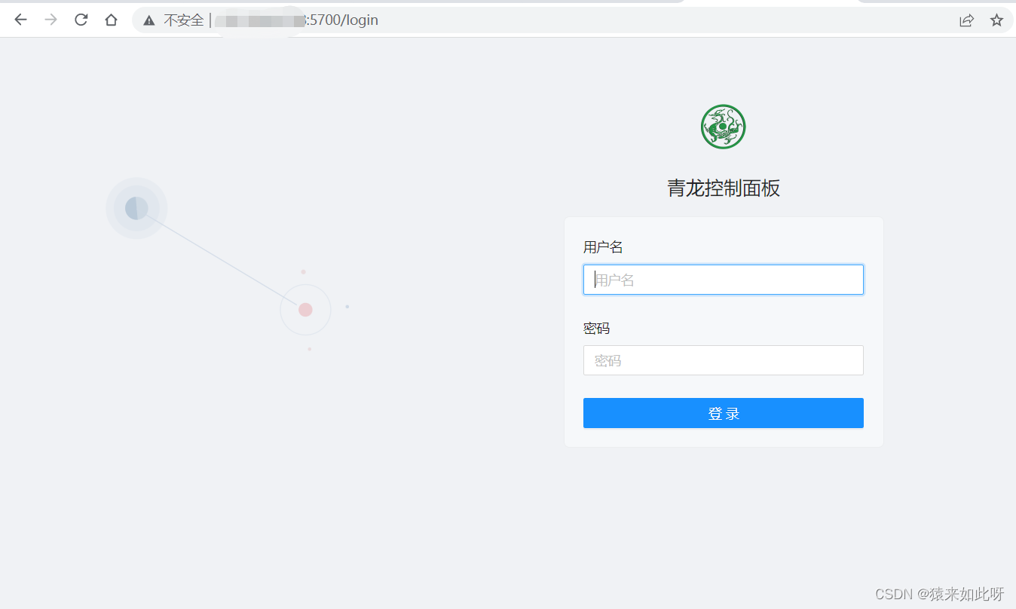Focus the 密码 password input field

coord(723,360)
